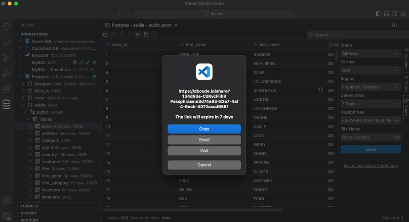
Task: Click the File Name input field
Action: coord(370,137)
